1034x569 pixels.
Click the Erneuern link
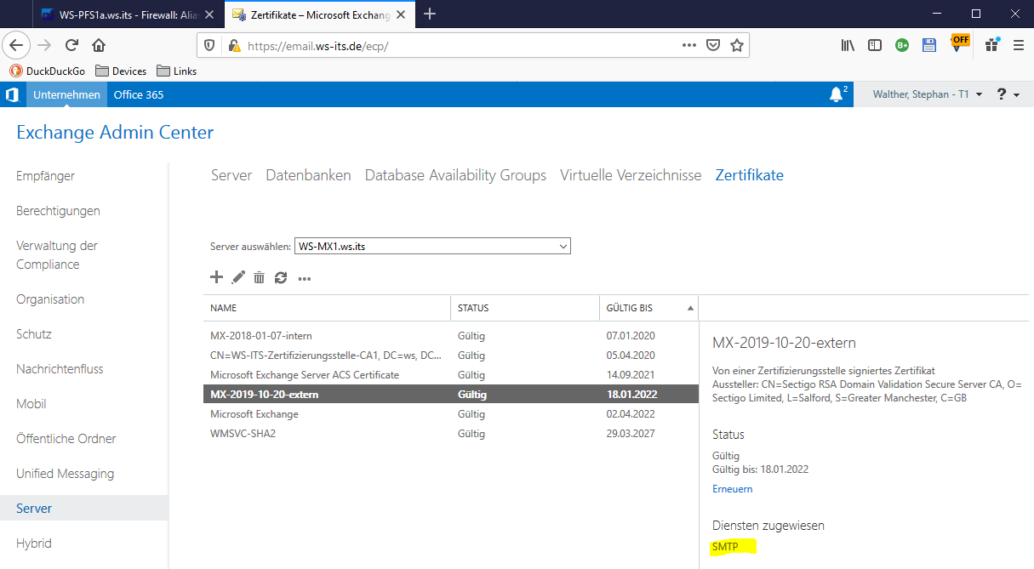732,489
